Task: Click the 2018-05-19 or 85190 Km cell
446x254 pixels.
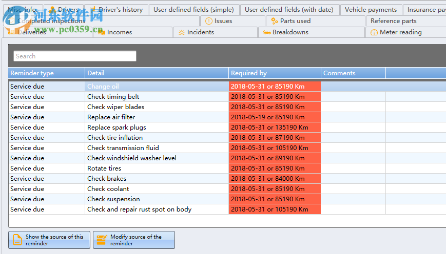Action: (x=275, y=117)
